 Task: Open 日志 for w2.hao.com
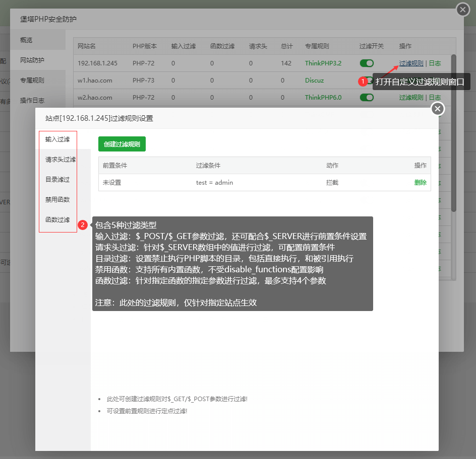[x=435, y=97]
